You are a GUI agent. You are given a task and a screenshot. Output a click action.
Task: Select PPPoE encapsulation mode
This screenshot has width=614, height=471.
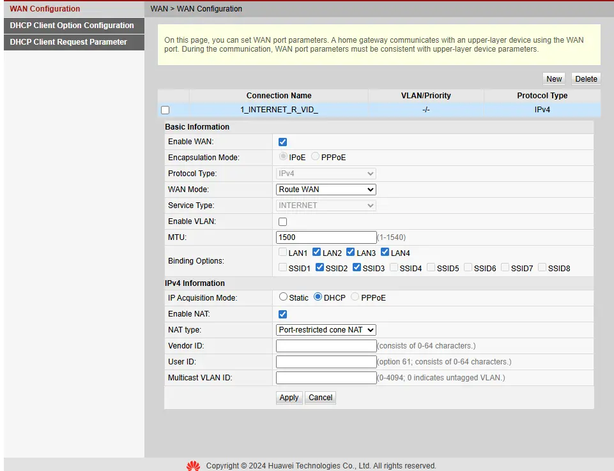tap(315, 156)
